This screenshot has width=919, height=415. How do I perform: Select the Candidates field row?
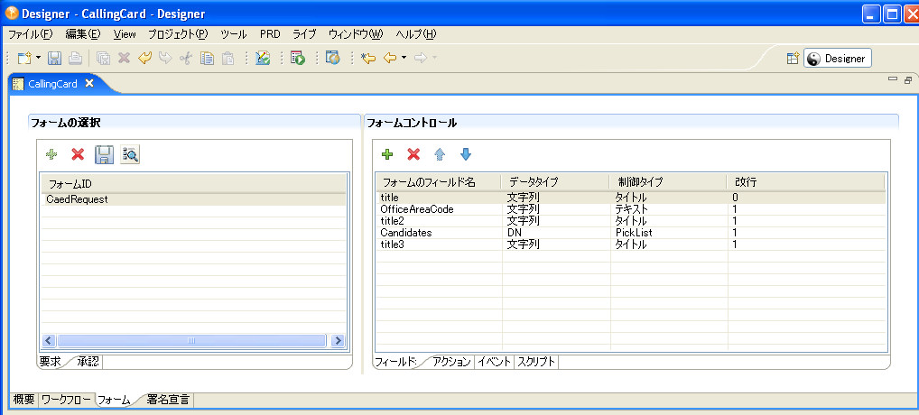pos(631,233)
